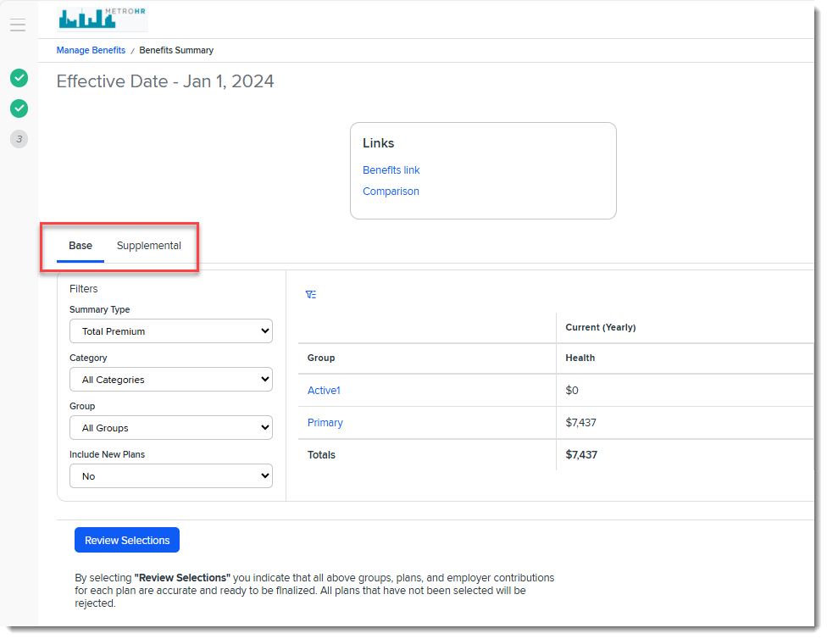Switch to the Supplemental tab

[149, 246]
